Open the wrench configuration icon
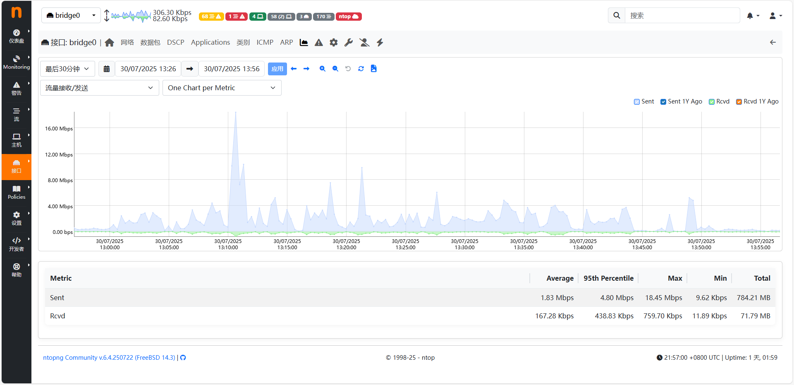The image size is (794, 385). [349, 43]
